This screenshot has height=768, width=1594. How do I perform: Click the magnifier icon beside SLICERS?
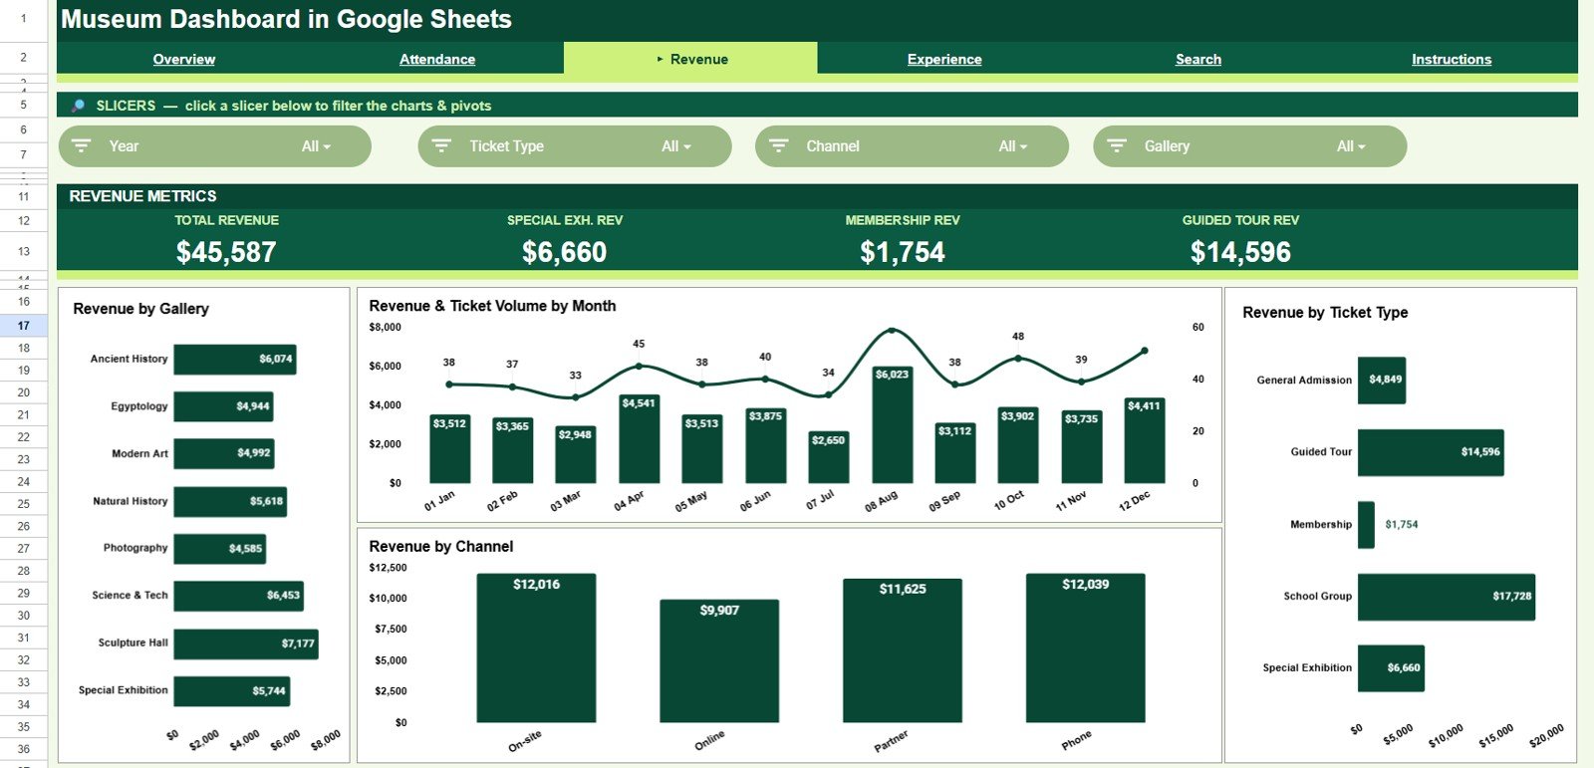78,106
